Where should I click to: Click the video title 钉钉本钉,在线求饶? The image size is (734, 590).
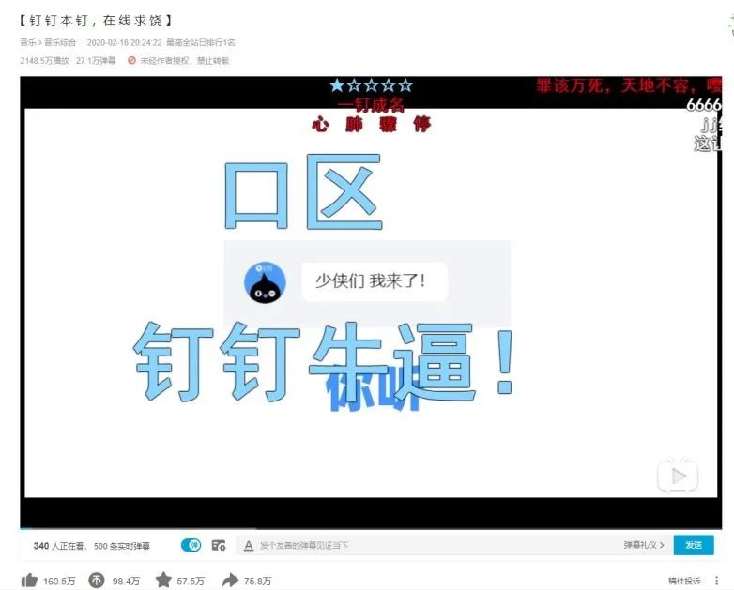click(x=96, y=21)
